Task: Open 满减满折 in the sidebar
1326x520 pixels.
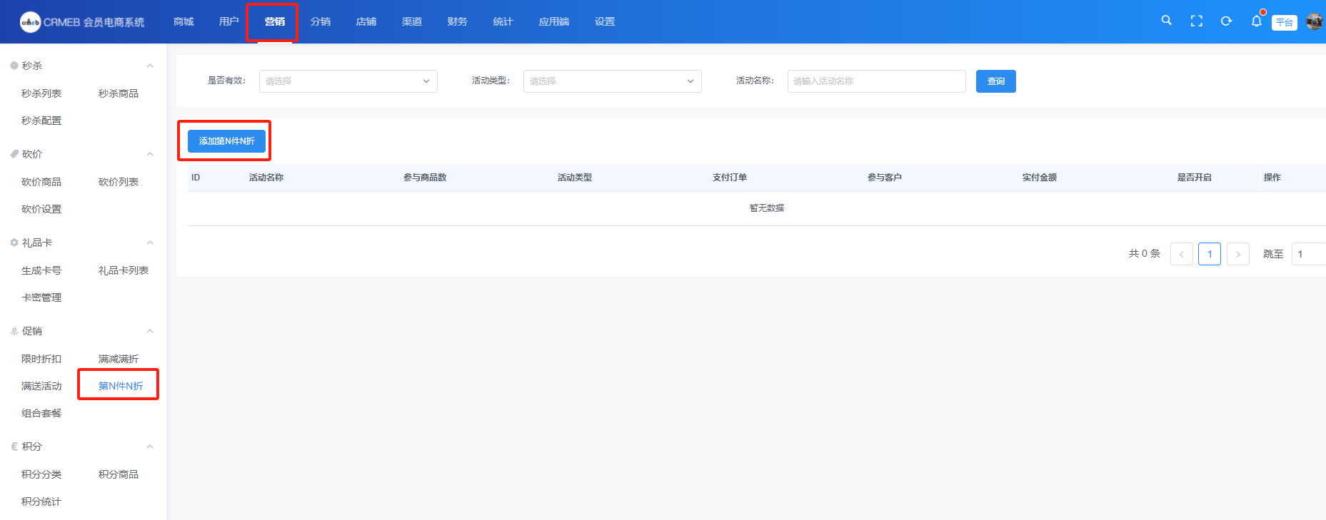Action: coord(119,359)
